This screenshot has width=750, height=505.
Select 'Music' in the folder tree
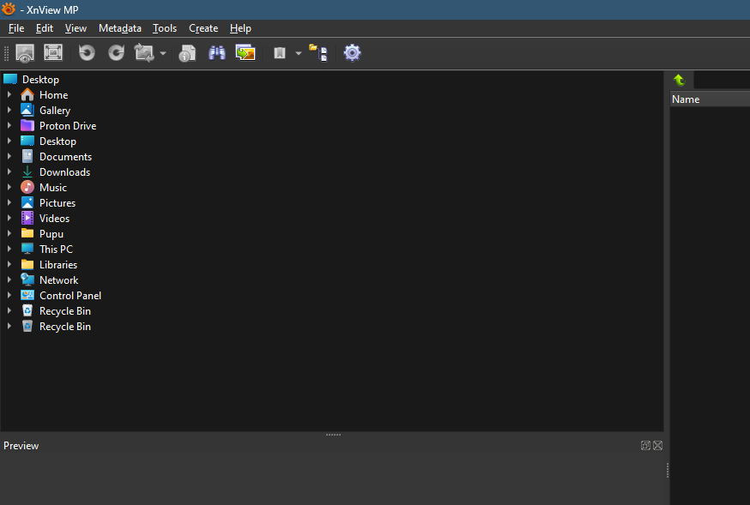click(53, 187)
